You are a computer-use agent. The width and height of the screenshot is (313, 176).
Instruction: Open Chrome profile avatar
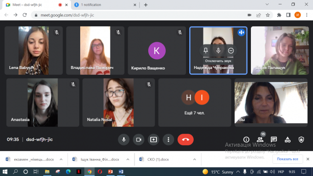[x=297, y=15]
